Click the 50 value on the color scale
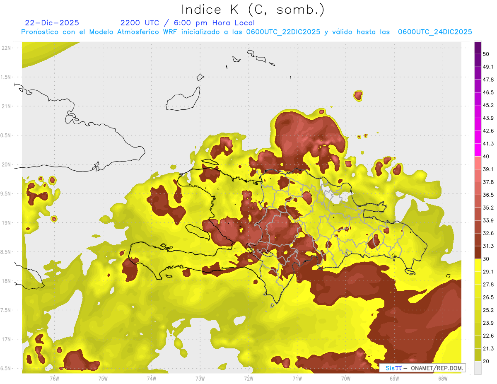This screenshot has width=497, height=384. click(486, 54)
